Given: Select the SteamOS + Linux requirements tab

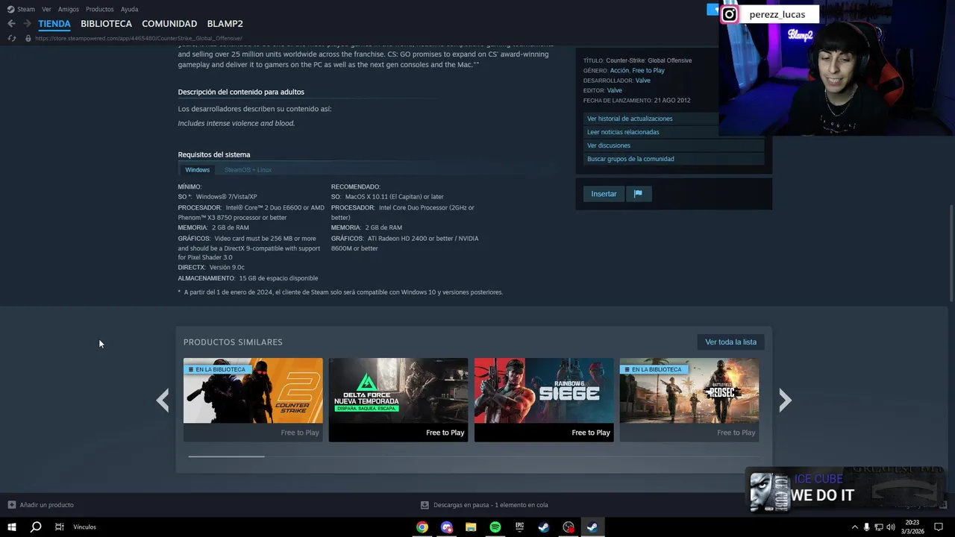Looking at the screenshot, I should click(x=248, y=170).
